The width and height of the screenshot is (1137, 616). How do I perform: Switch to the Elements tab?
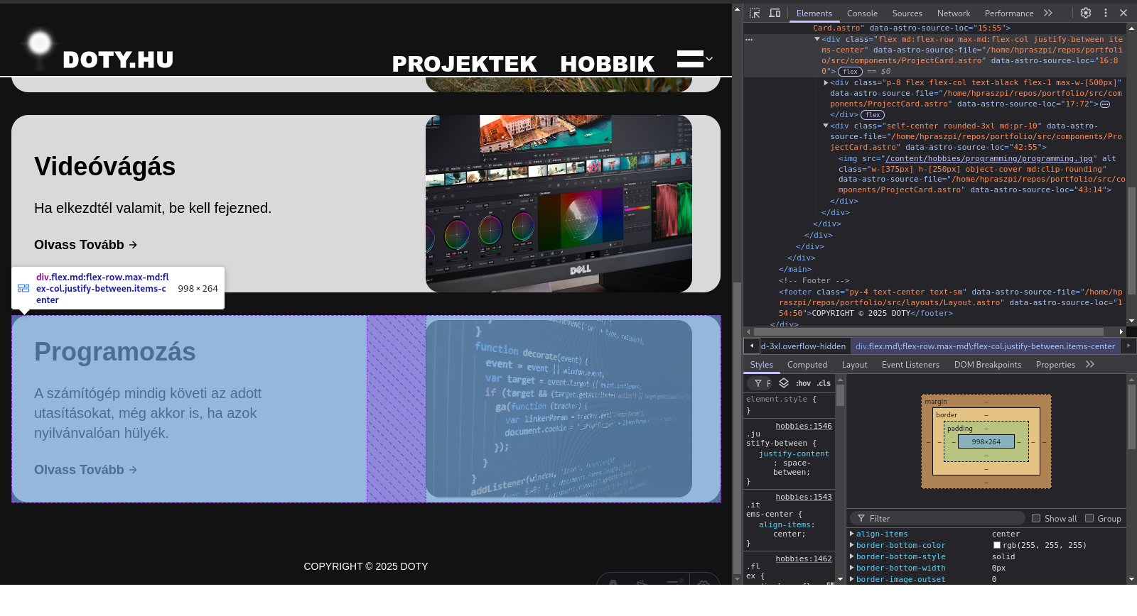[x=814, y=13]
